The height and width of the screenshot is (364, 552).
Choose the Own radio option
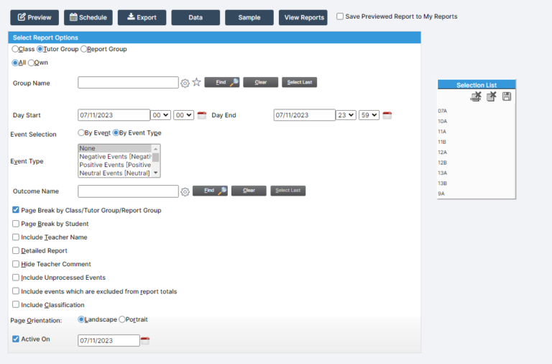click(x=31, y=63)
